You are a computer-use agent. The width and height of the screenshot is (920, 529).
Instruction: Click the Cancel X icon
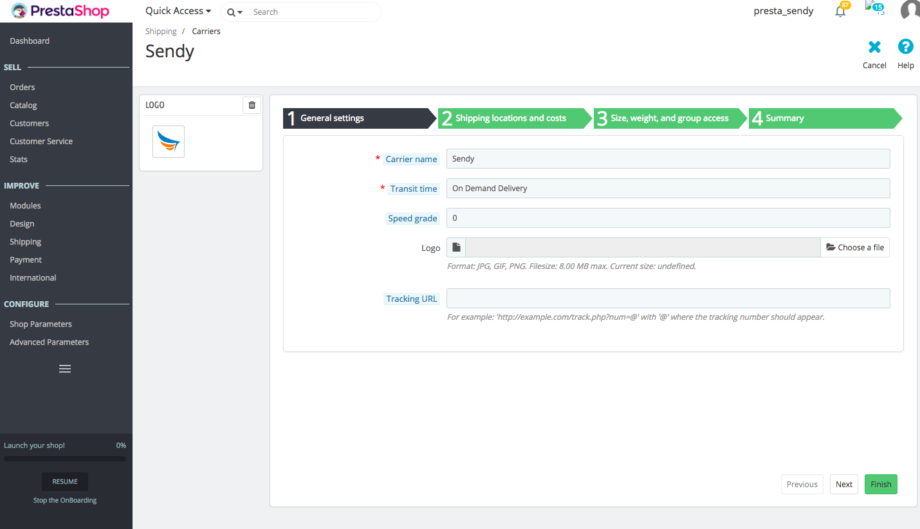click(874, 46)
